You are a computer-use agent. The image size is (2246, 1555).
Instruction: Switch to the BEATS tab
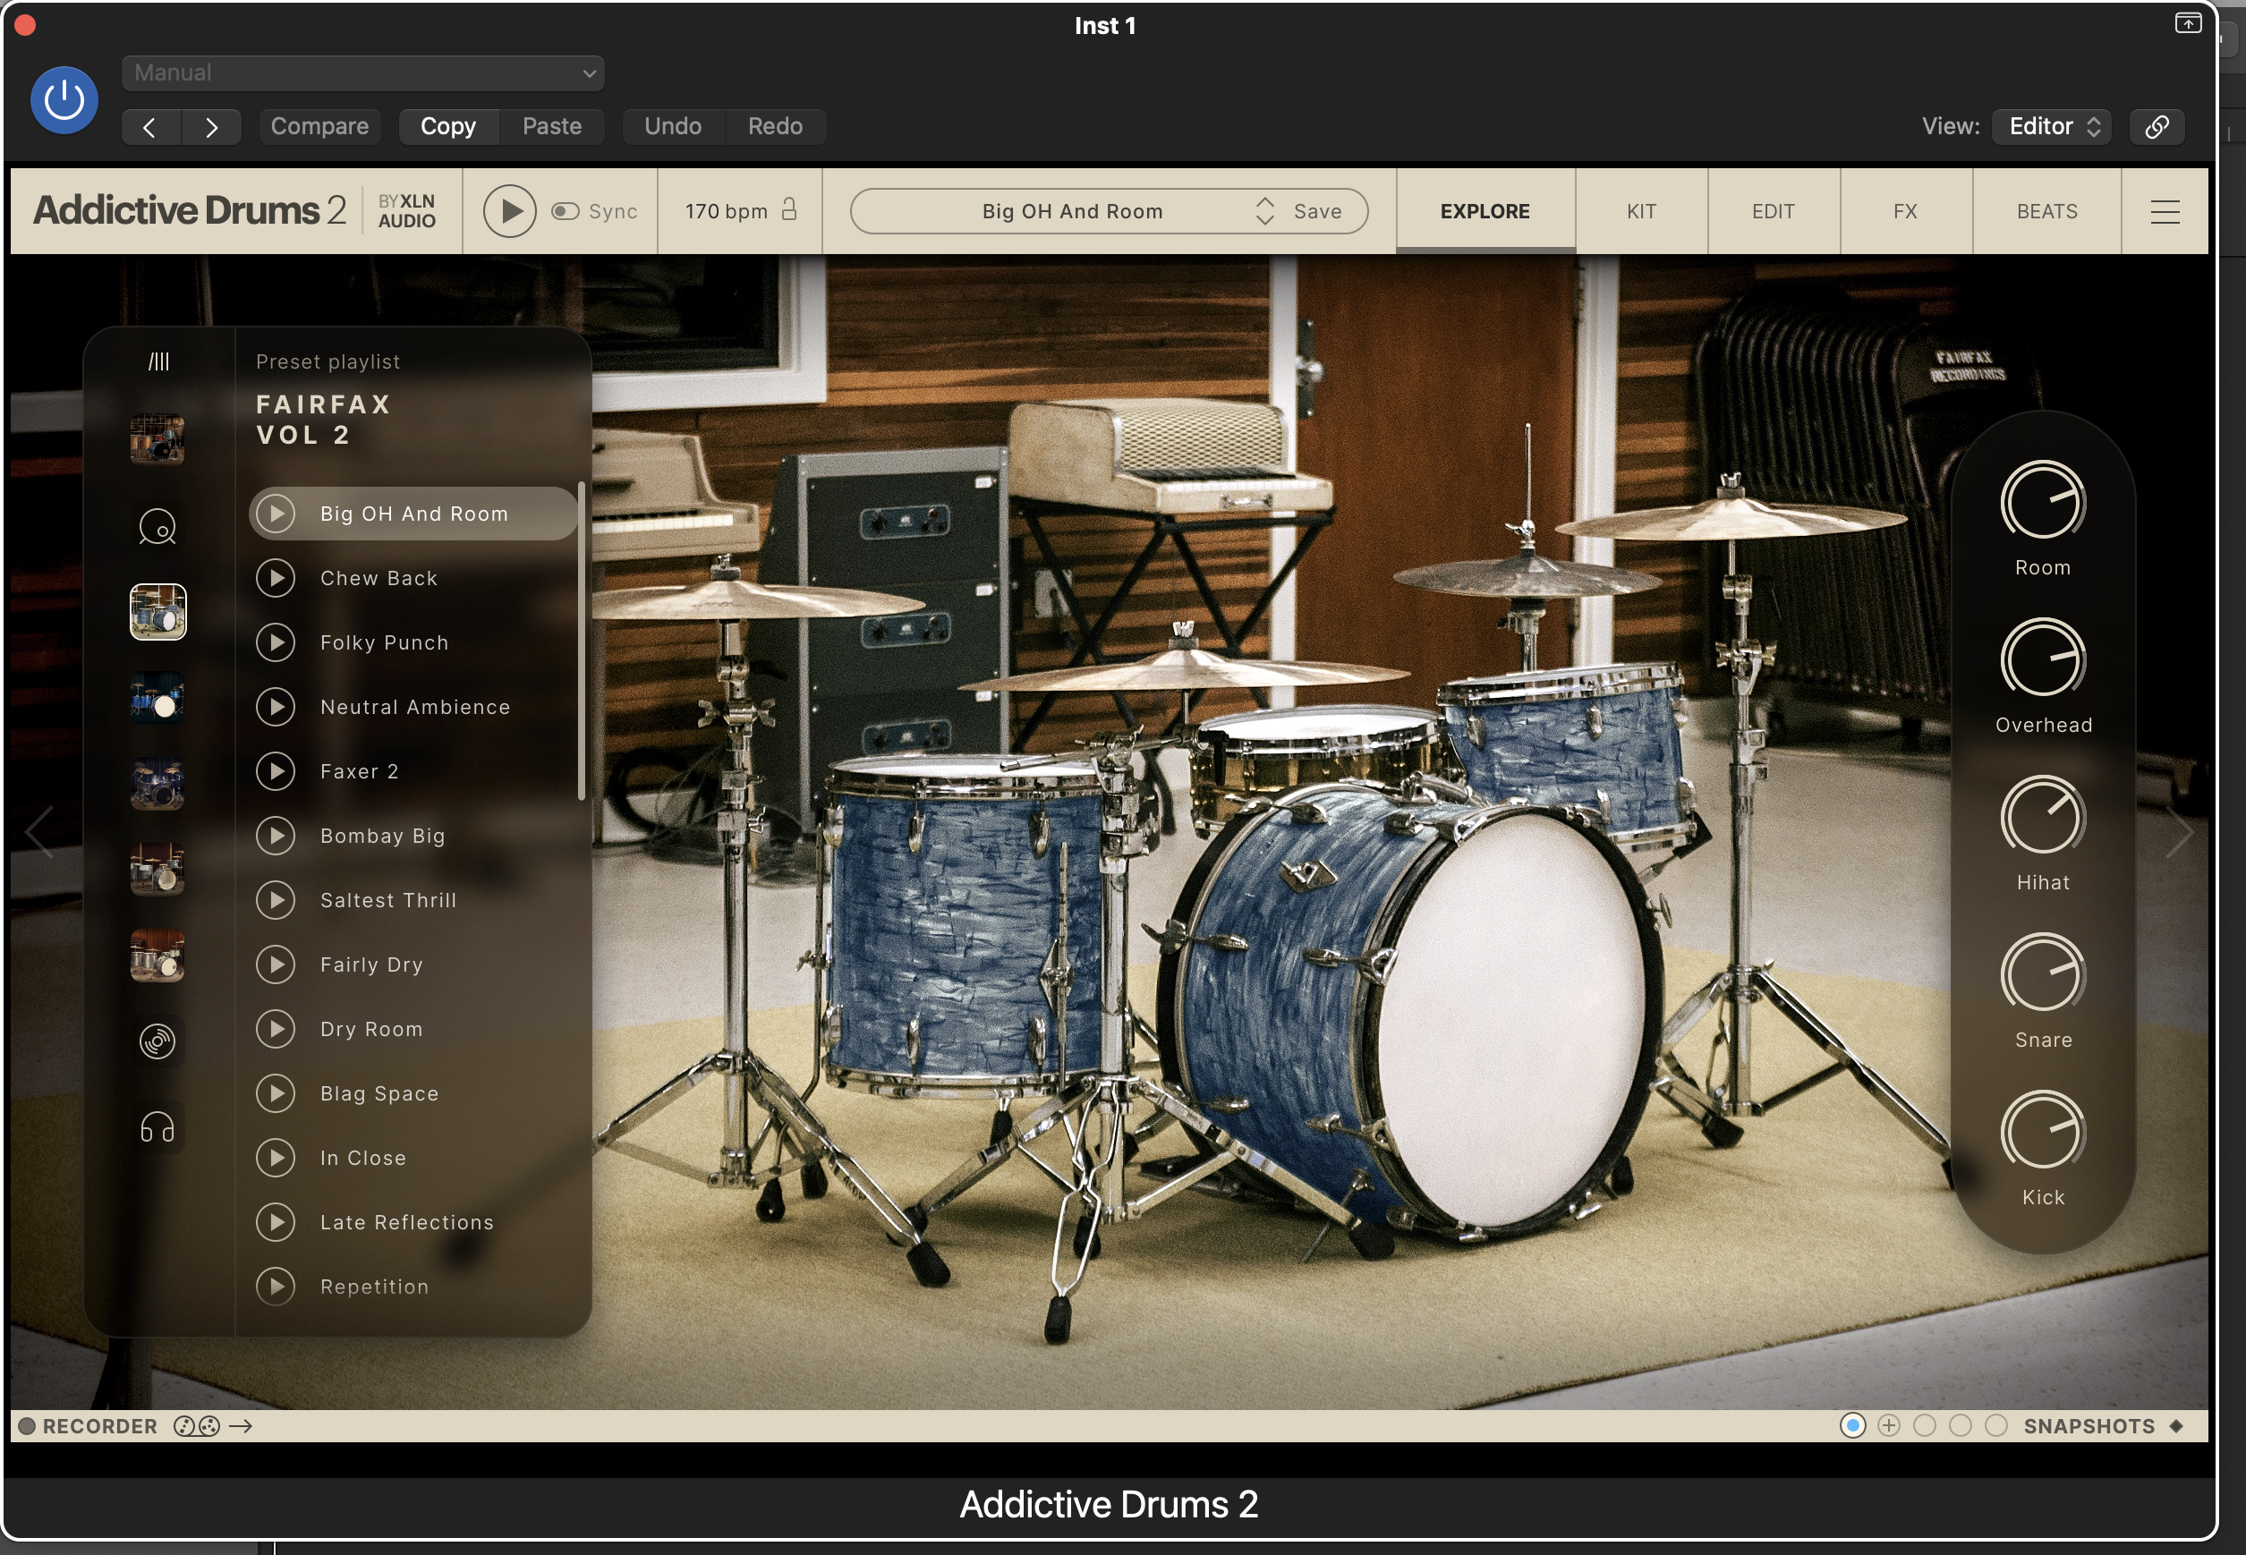pos(2047,211)
